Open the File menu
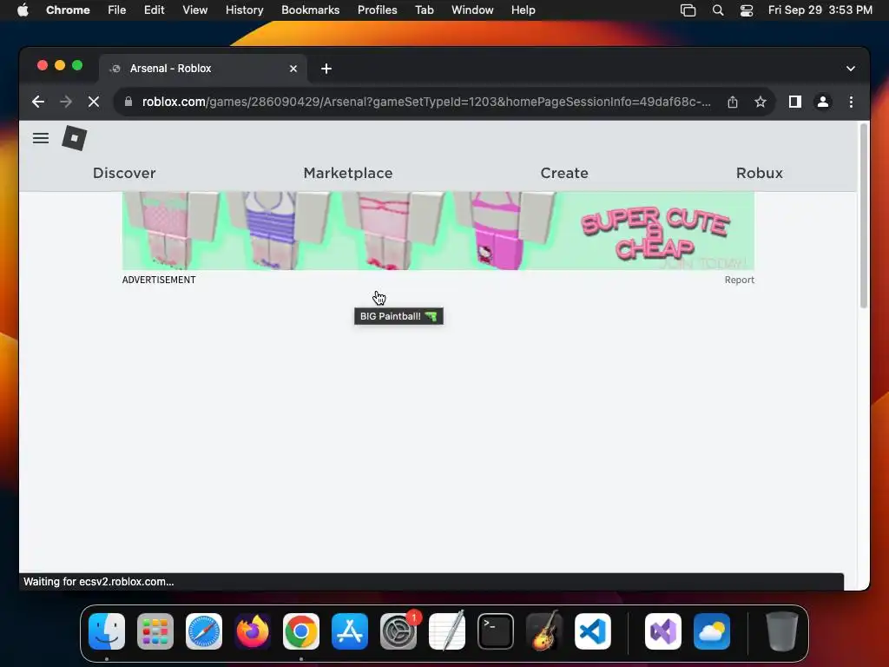The width and height of the screenshot is (889, 667). pos(117,10)
